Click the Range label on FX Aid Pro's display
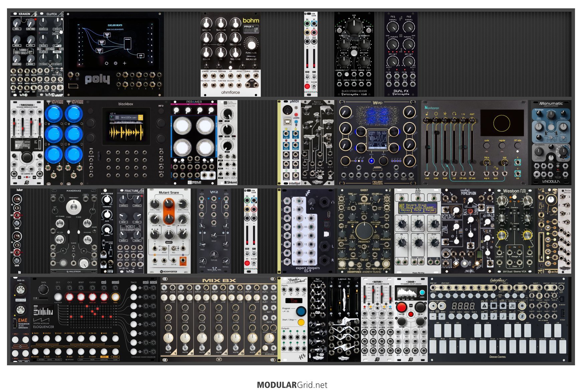 tap(430, 210)
